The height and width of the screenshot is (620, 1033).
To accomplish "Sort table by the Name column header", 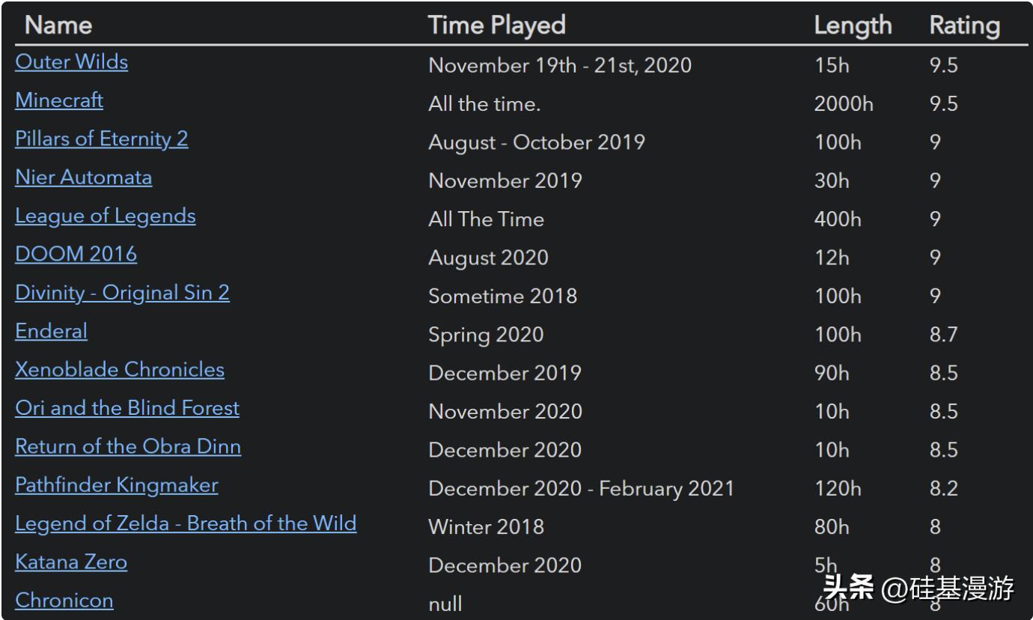I will (x=58, y=25).
